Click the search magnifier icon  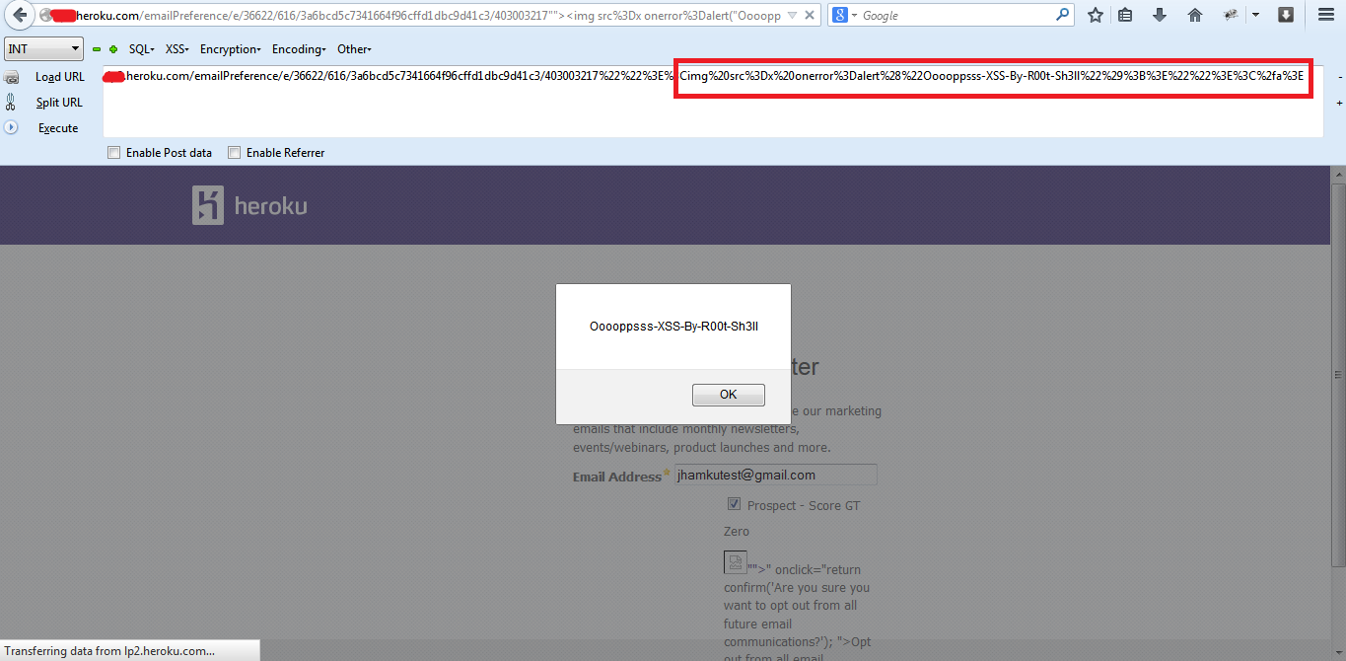point(1063,15)
